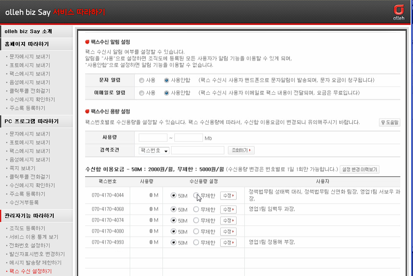The image size is (413, 276).
Task: Open 클릭투콜 전화걸기 under 홈페이지 따라하기
Action: tap(30, 91)
